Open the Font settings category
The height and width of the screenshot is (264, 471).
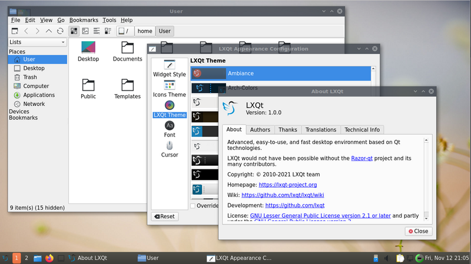(170, 129)
